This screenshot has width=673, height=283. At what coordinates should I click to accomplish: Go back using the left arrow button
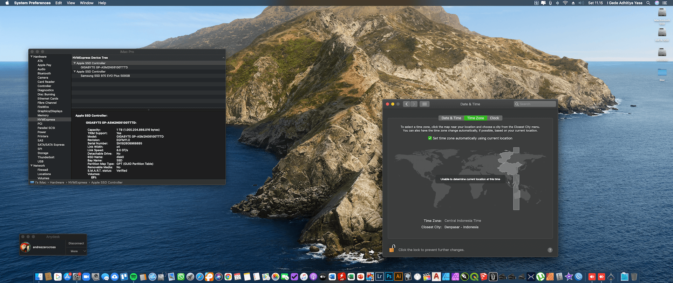(x=406, y=104)
